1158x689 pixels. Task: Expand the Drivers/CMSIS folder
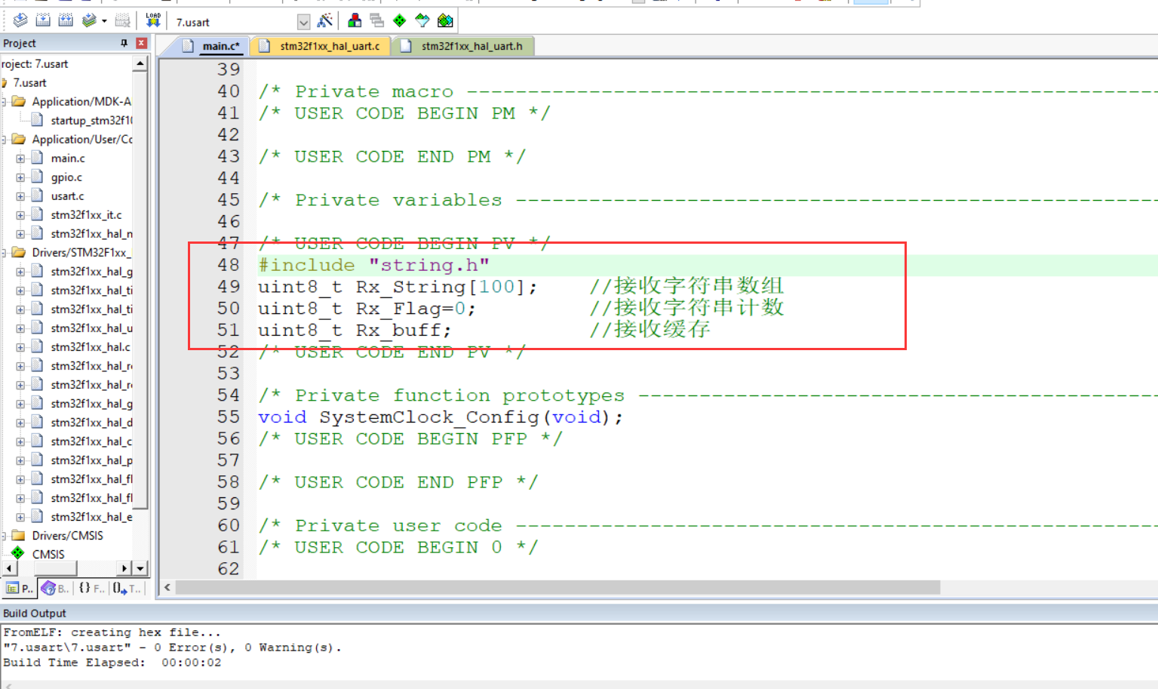[x=4, y=536]
